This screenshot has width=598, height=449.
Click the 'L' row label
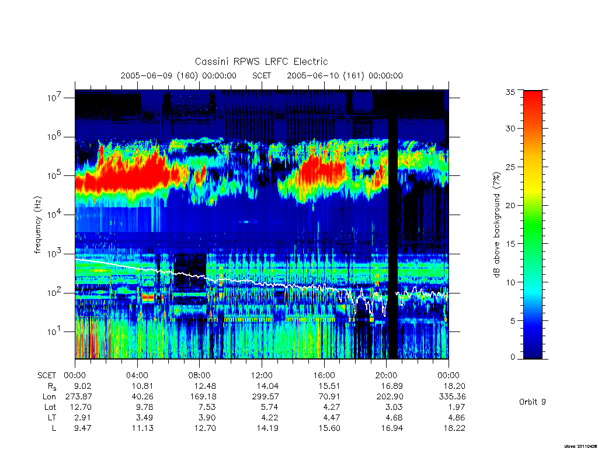click(x=54, y=428)
